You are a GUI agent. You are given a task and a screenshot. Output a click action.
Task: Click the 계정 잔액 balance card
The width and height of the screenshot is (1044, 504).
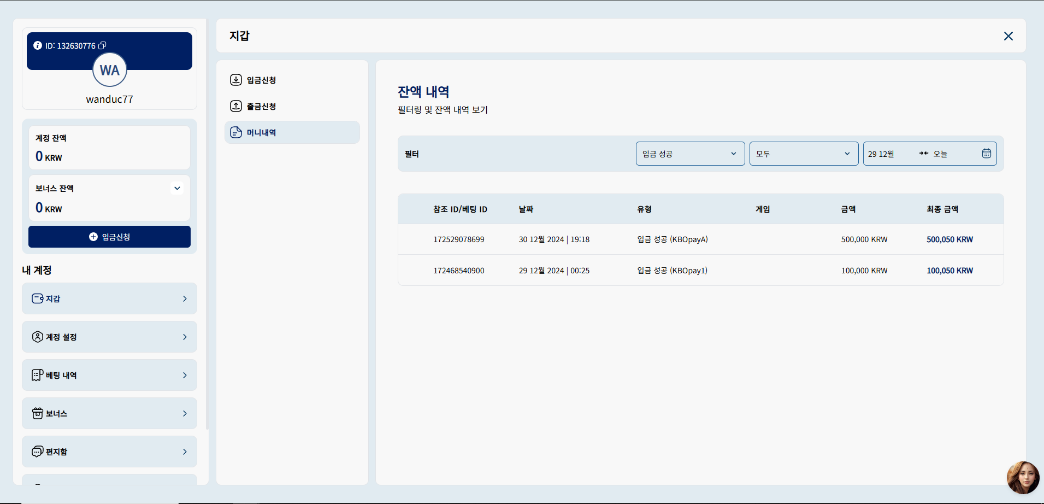109,148
